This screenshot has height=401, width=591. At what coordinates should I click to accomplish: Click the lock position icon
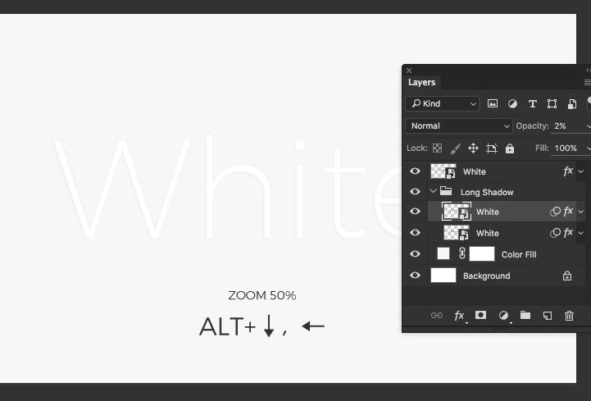[x=473, y=148]
